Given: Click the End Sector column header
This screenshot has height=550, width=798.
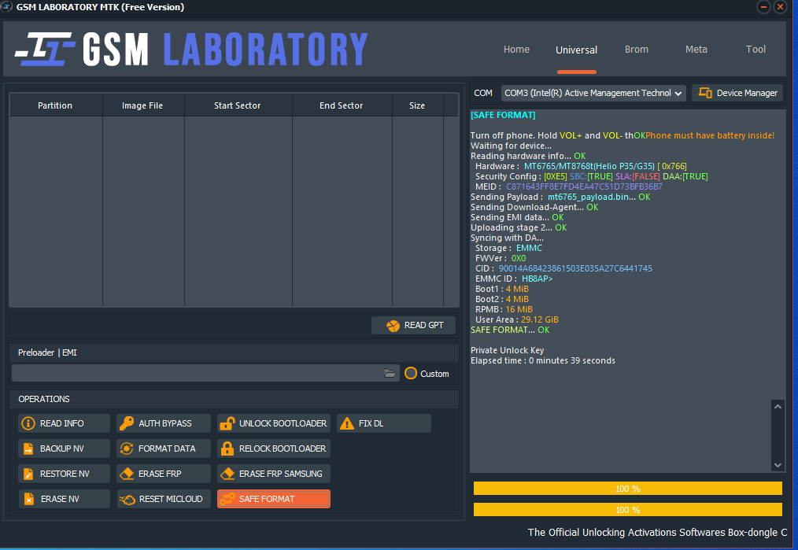Looking at the screenshot, I should point(341,105).
